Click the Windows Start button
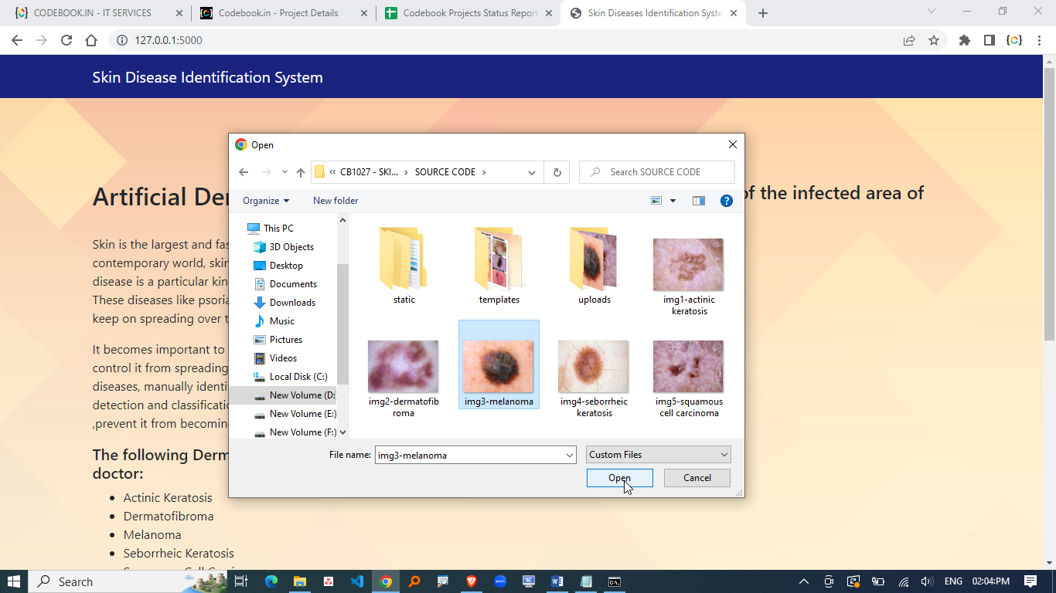The height and width of the screenshot is (593, 1056). pos(14,581)
